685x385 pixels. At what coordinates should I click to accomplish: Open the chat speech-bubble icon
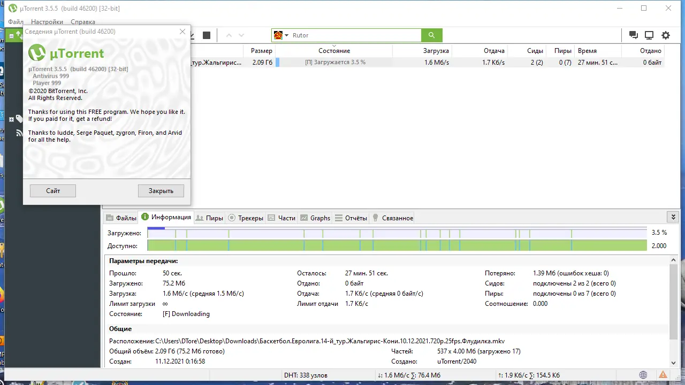click(x=633, y=35)
